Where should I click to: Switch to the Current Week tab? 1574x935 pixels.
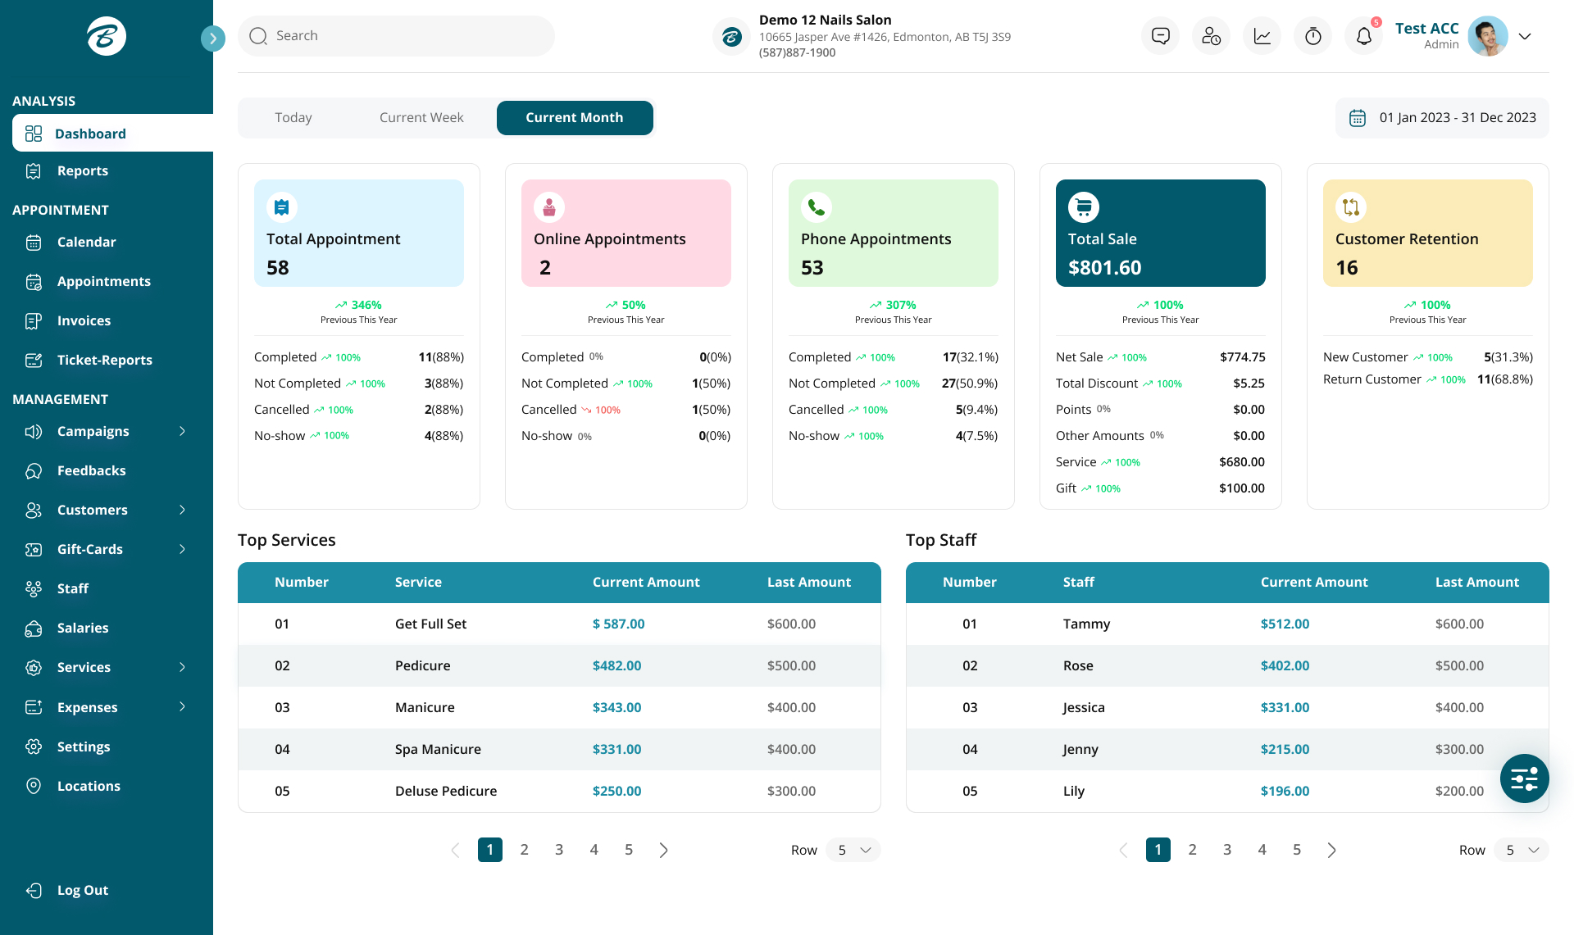click(421, 117)
